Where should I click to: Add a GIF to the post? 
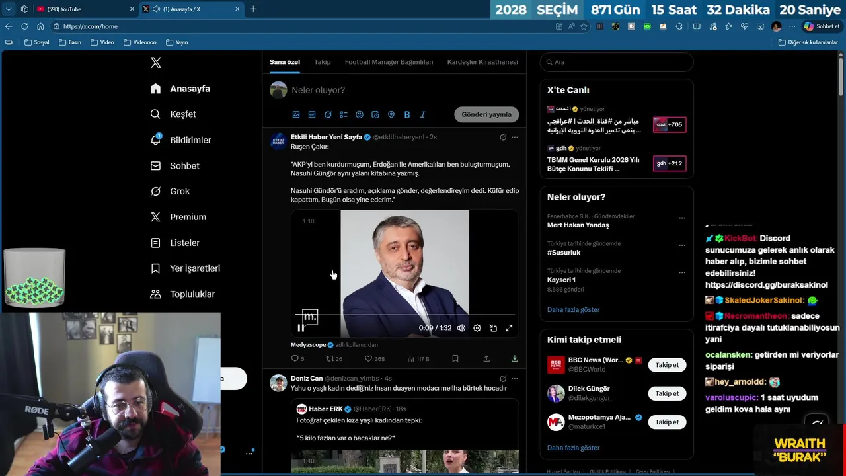[312, 114]
